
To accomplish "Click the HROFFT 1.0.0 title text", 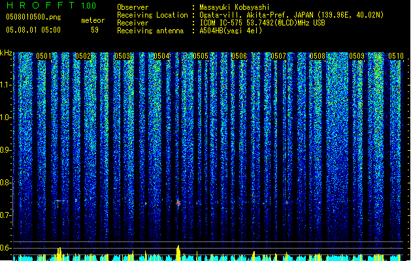I will point(52,5).
